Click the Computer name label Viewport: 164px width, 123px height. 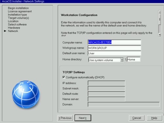(72, 43)
